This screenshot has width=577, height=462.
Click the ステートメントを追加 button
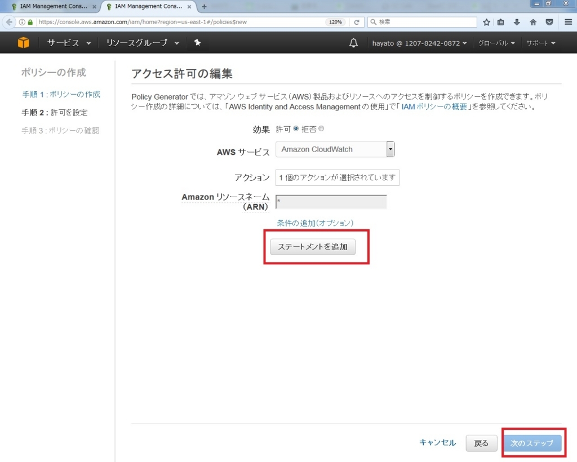click(313, 247)
